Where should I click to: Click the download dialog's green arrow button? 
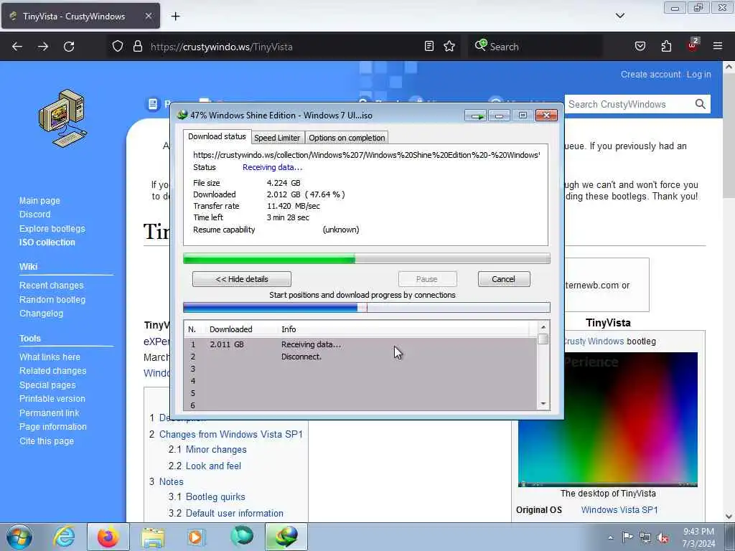coord(476,116)
